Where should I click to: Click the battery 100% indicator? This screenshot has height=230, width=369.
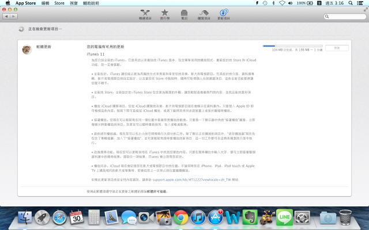[305, 3]
